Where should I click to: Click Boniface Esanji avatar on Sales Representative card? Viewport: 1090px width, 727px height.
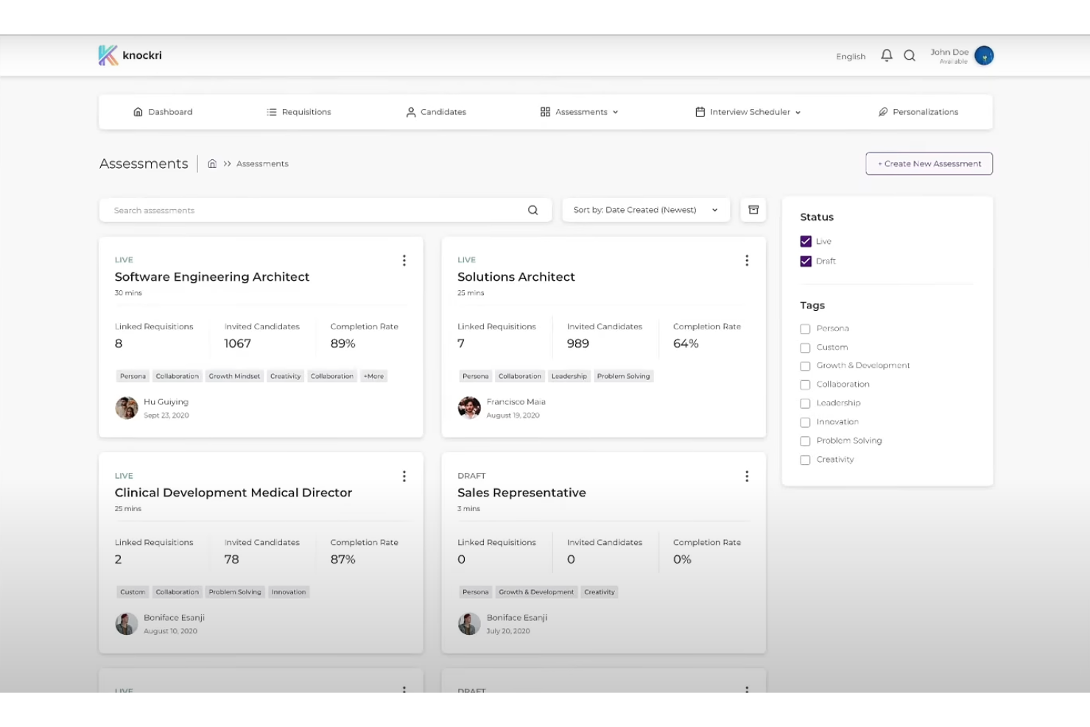tap(469, 623)
